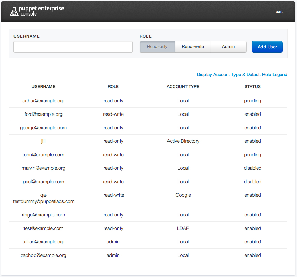Click the jill username entry

[44, 141]
